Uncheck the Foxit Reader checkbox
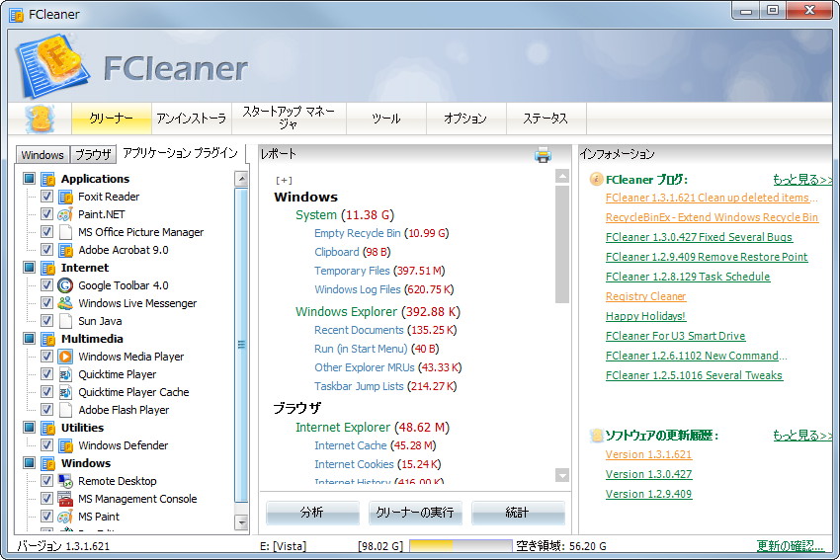This screenshot has height=560, width=840. click(x=46, y=197)
